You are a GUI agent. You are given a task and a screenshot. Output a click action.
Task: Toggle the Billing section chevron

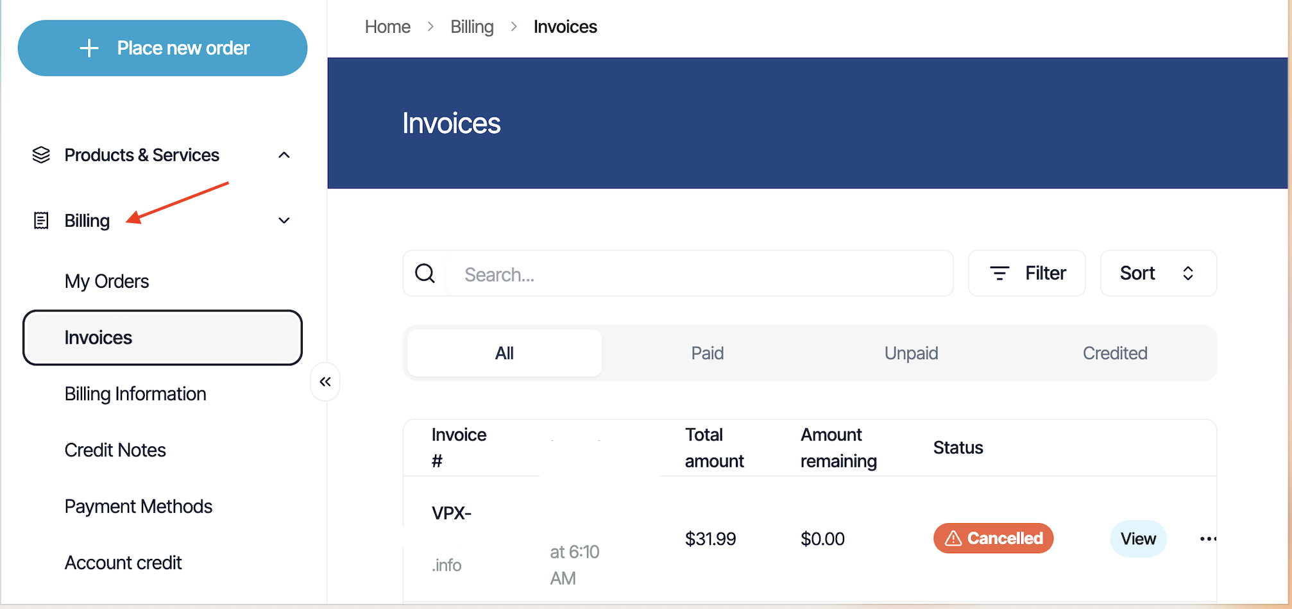[x=284, y=221]
